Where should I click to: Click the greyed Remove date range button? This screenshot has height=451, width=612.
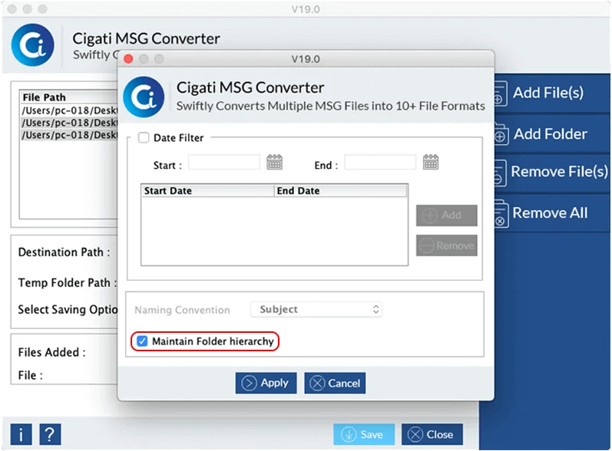pos(446,245)
